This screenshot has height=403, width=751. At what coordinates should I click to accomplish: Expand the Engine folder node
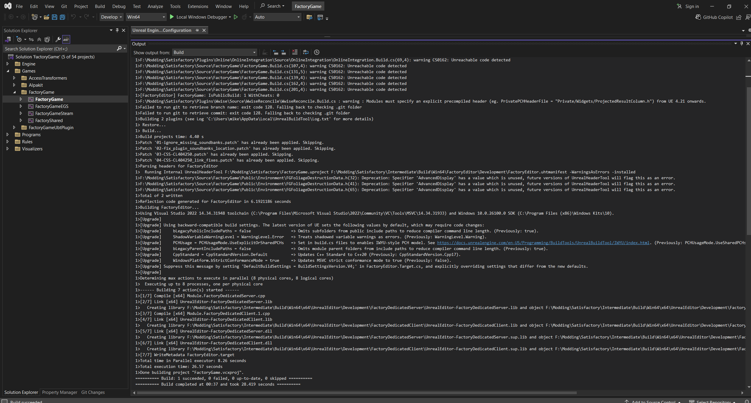tap(8, 64)
